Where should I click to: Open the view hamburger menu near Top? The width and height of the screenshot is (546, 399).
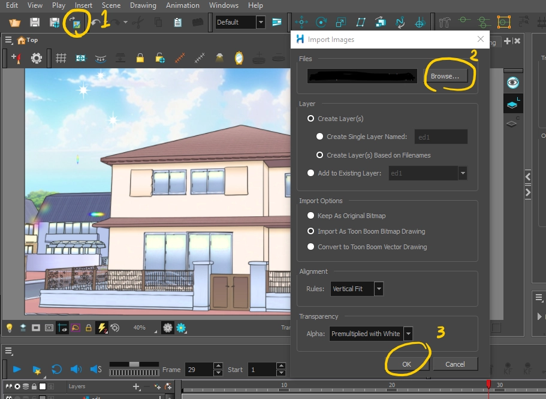pos(9,40)
